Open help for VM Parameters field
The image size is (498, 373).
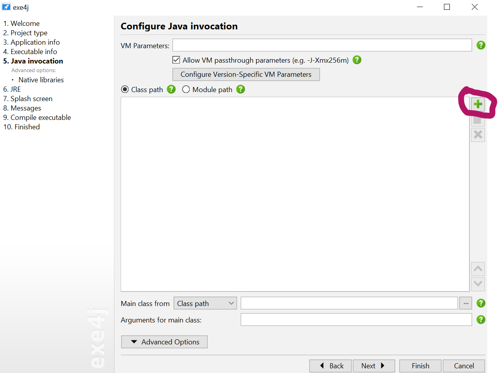[481, 45]
